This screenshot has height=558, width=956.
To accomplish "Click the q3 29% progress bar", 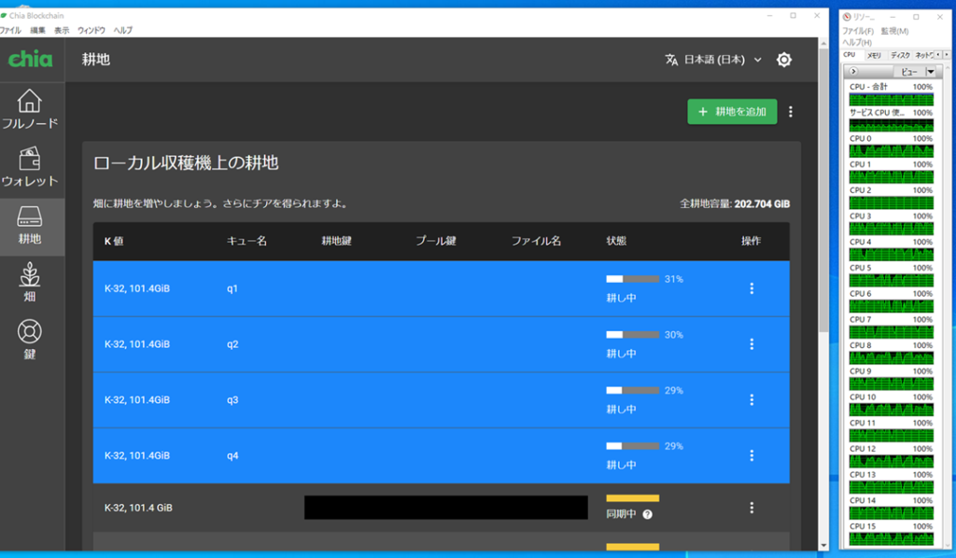I will point(632,390).
